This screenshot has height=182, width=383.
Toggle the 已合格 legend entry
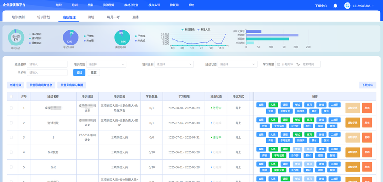coord(89,36)
